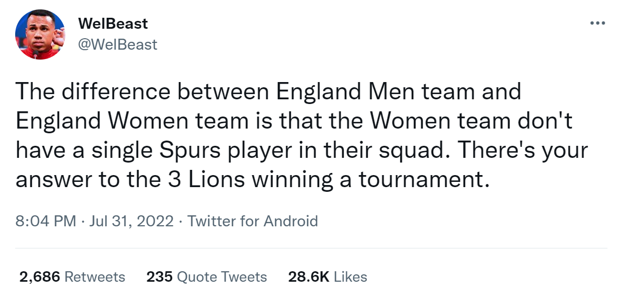This screenshot has height=300, width=620.
Task: Open the Likes list label
Action: click(350, 276)
